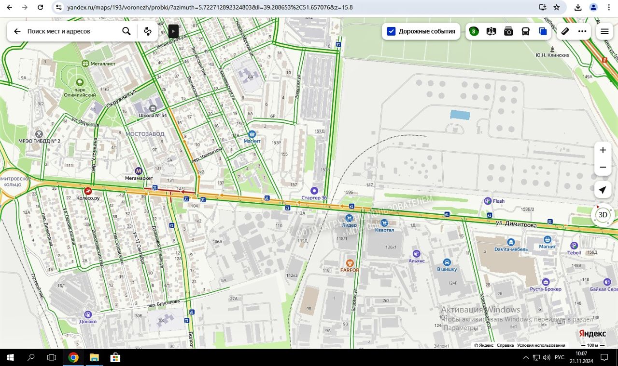Expand the three-dots more tools menu

point(582,31)
